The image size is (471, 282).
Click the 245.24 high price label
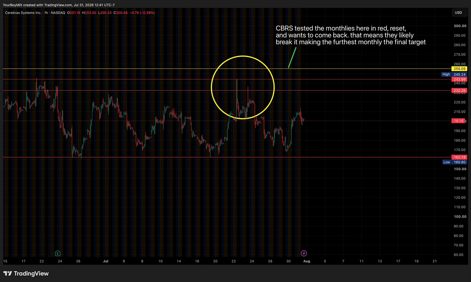pos(459,74)
